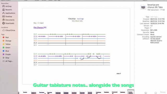Filter by the Orange tag
The width and height of the screenshot is (167, 94).
pos(7,41)
